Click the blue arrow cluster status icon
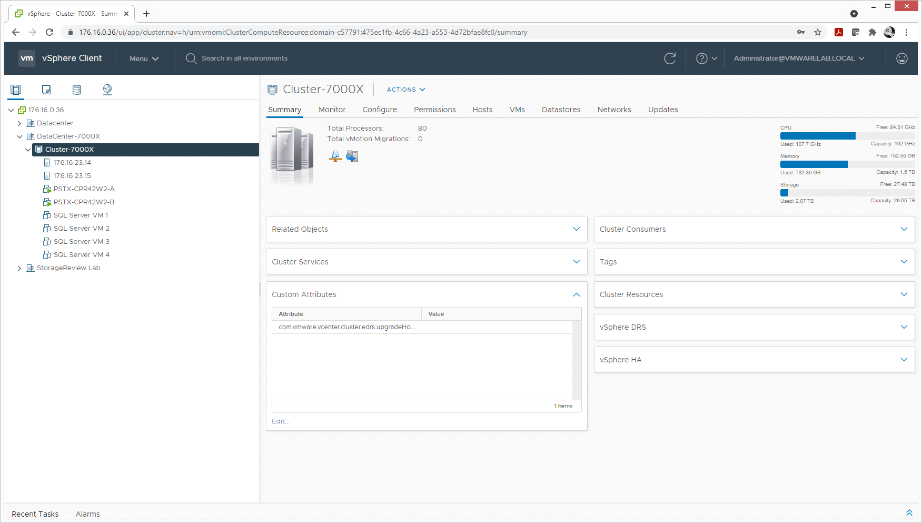This screenshot has width=922, height=523. point(352,156)
